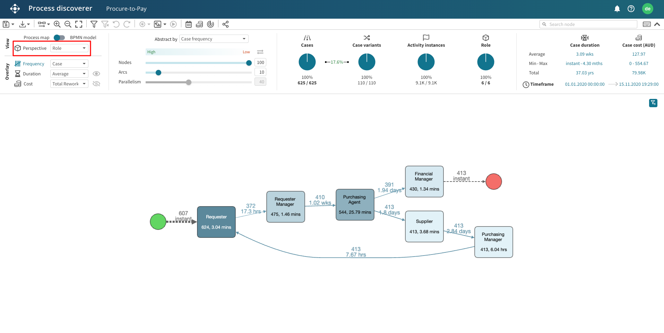
Task: Click the zoom in magnifier icon
Action: pos(57,24)
